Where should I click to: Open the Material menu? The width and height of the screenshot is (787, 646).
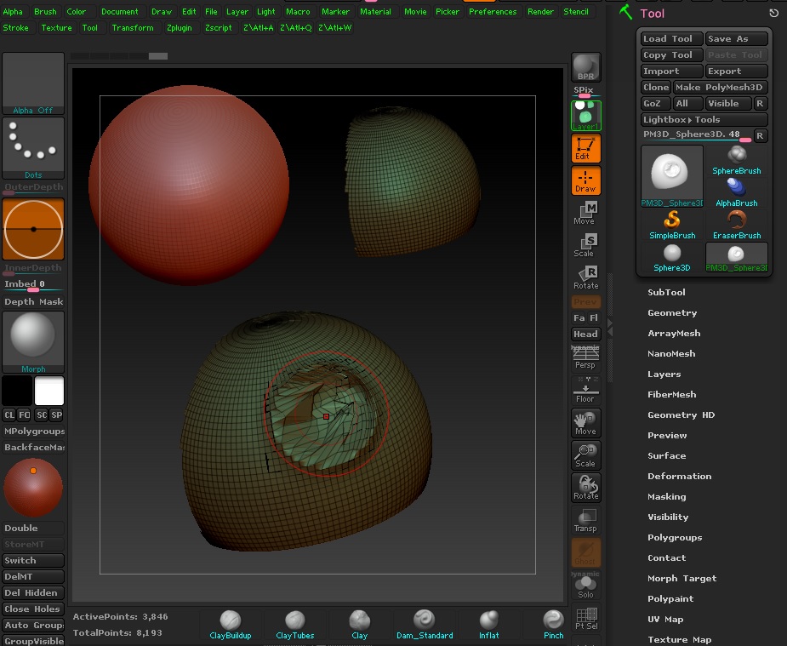375,12
